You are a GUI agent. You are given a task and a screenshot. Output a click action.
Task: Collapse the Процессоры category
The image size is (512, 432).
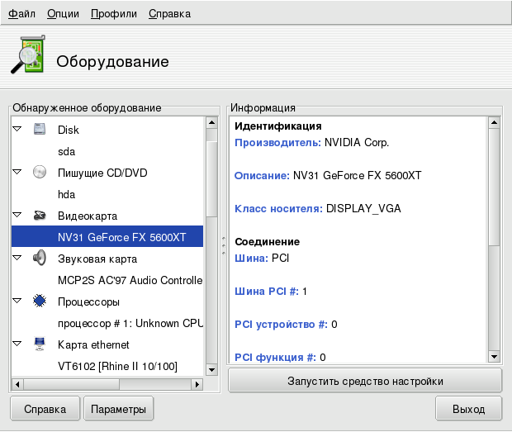pos(17,301)
